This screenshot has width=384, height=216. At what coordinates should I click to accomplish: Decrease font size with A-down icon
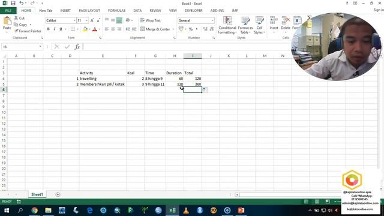click(x=98, y=20)
